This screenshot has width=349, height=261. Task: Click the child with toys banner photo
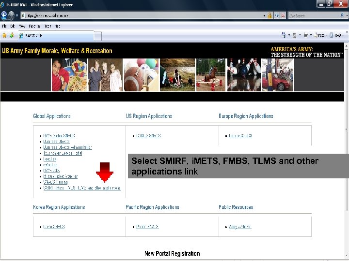pyautogui.click(x=69, y=75)
